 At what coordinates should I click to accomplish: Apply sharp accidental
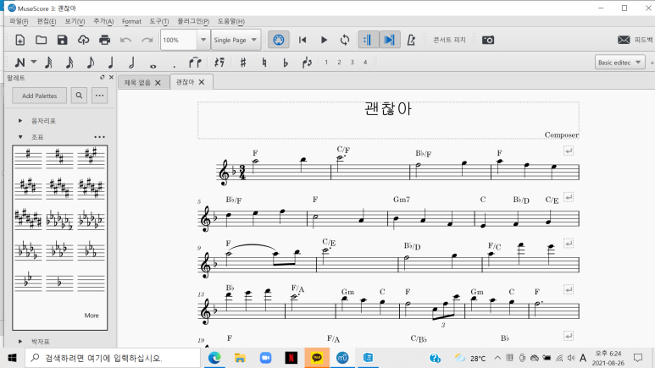tap(243, 63)
